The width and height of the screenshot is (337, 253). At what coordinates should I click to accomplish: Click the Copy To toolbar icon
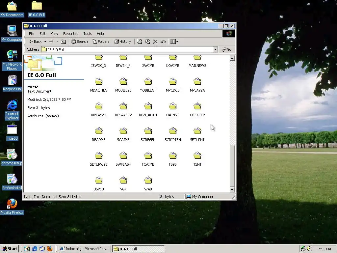coord(147,42)
